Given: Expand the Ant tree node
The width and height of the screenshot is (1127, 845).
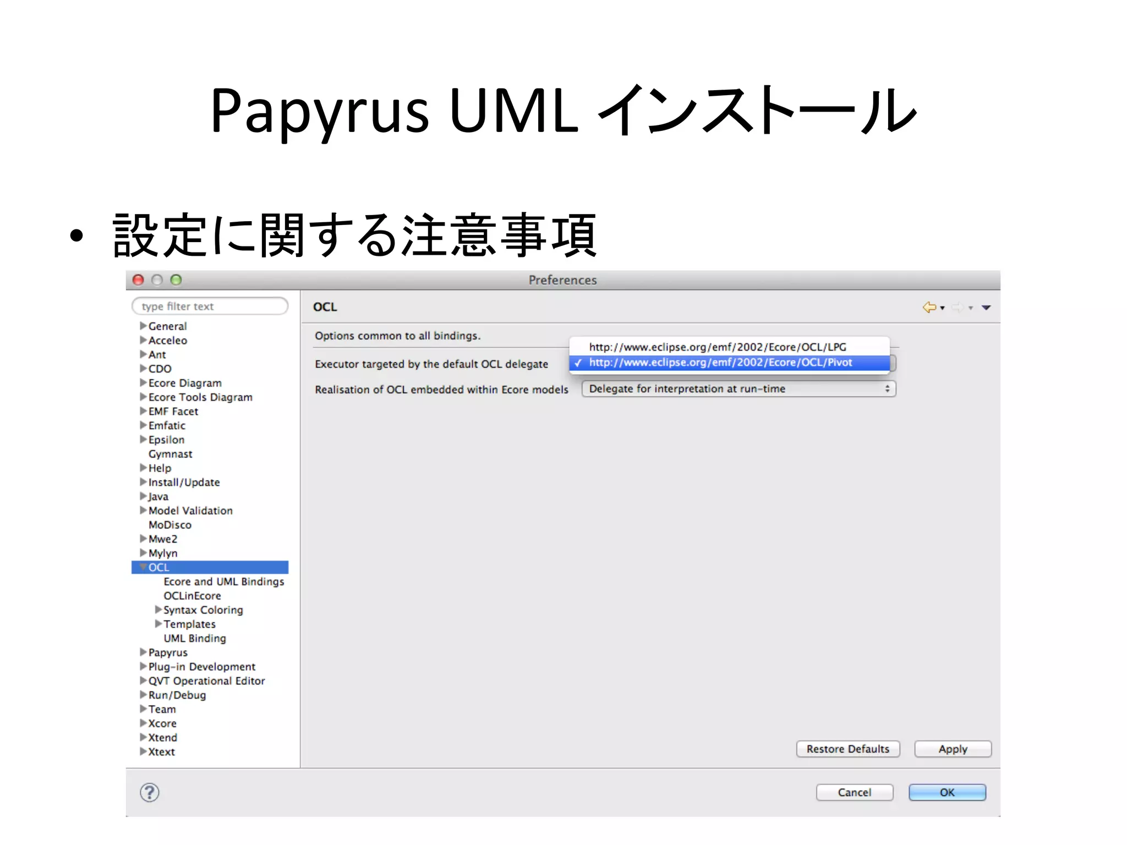Looking at the screenshot, I should [x=143, y=354].
